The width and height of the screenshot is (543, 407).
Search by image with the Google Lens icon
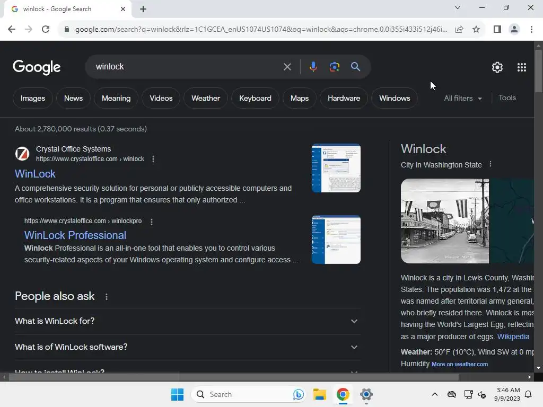tap(335, 67)
